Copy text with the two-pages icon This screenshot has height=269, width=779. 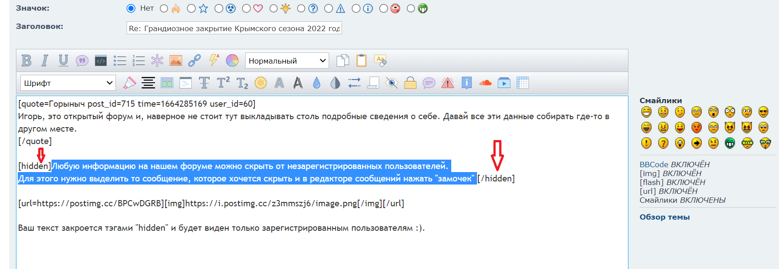pos(343,60)
